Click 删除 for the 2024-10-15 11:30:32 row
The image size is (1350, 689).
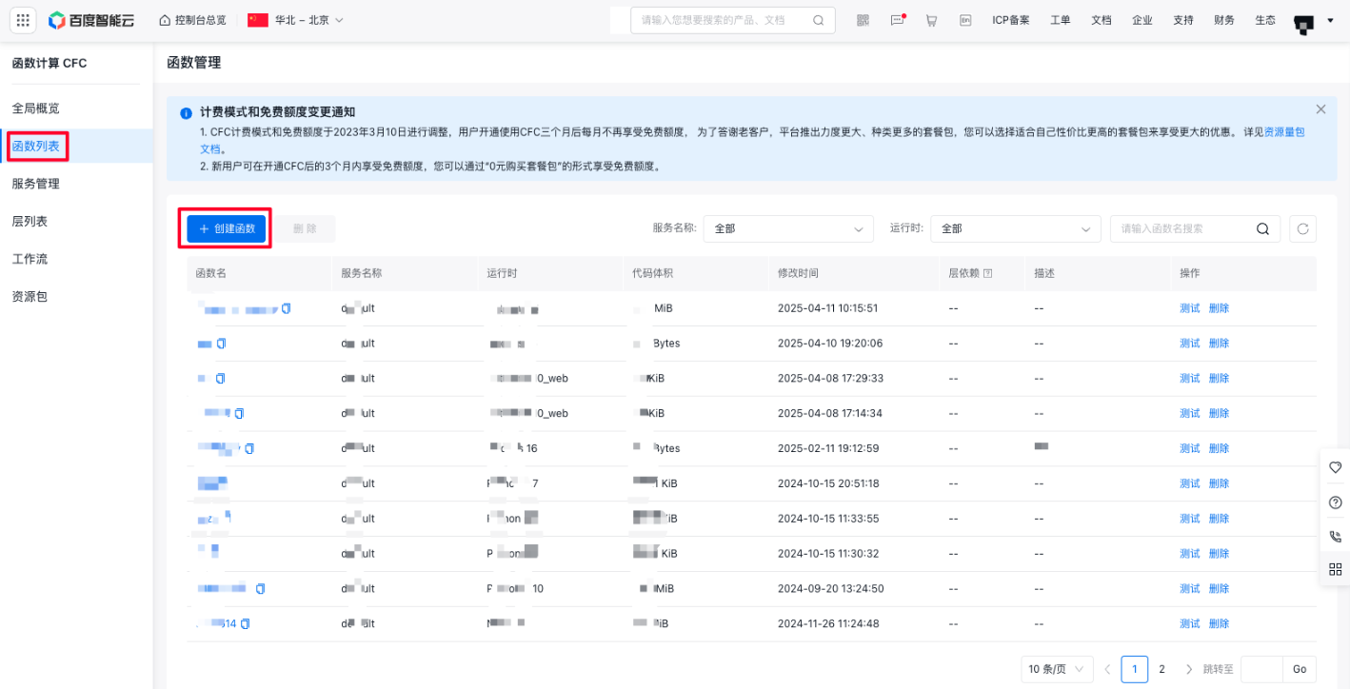click(1220, 554)
